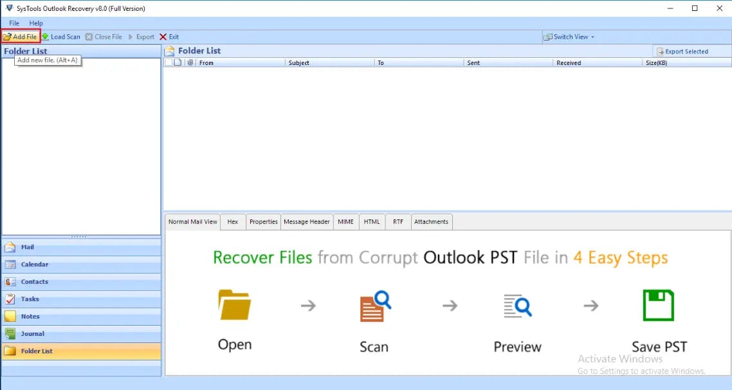Click the Close File icon

click(89, 37)
